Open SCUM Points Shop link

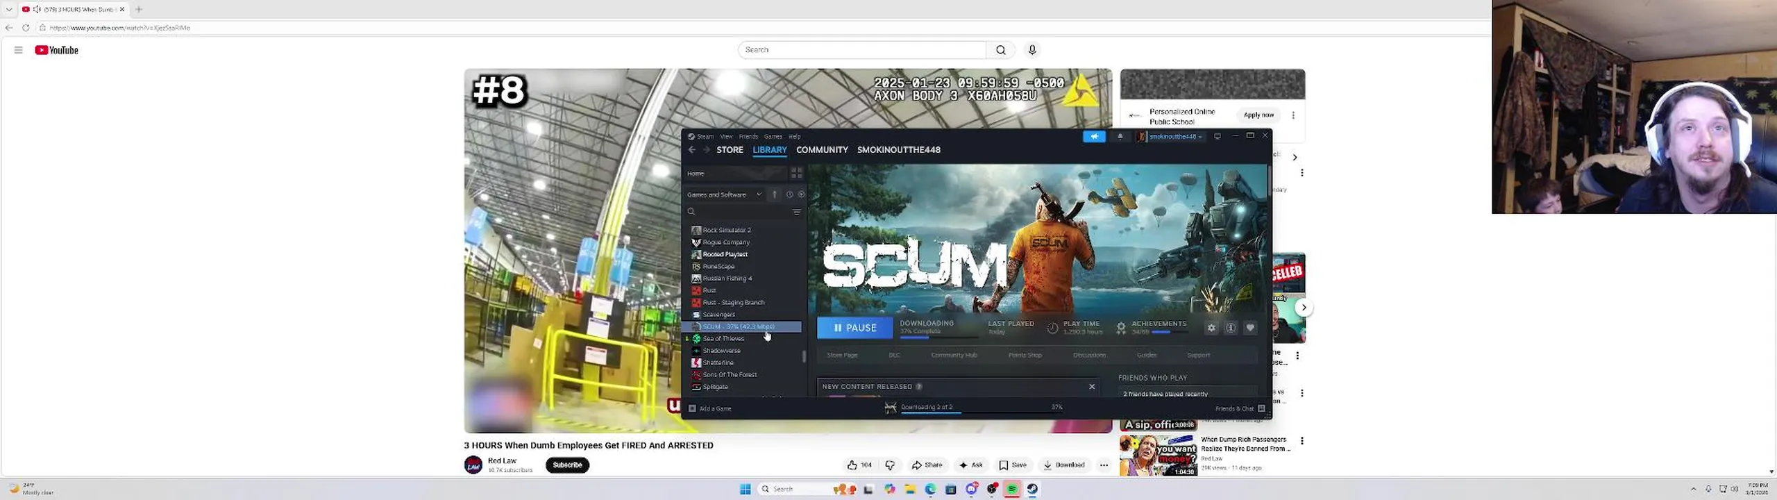pyautogui.click(x=1025, y=355)
